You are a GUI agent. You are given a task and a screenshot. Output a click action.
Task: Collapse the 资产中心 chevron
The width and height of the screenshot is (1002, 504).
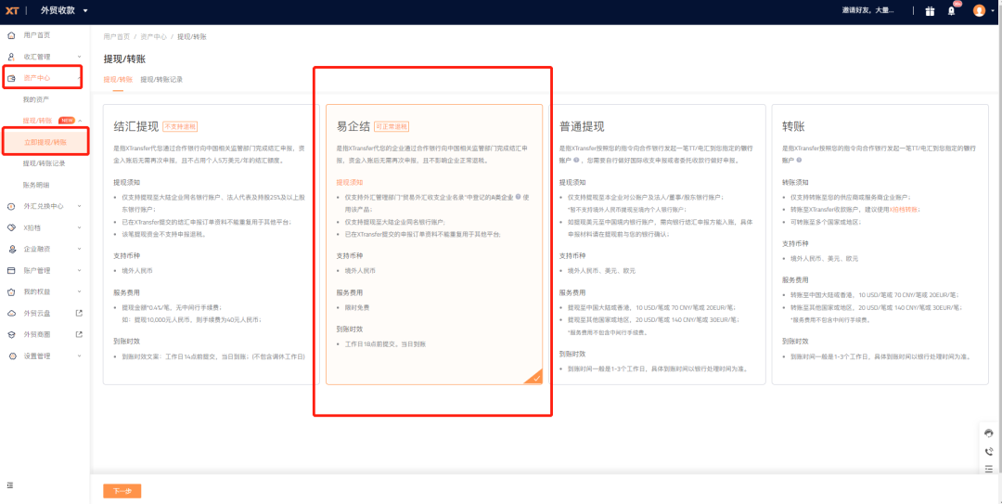(x=79, y=78)
